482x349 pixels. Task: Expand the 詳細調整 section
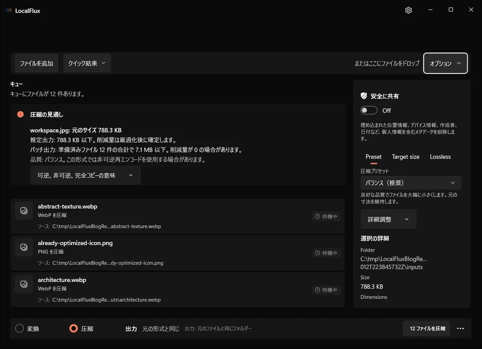[388, 219]
